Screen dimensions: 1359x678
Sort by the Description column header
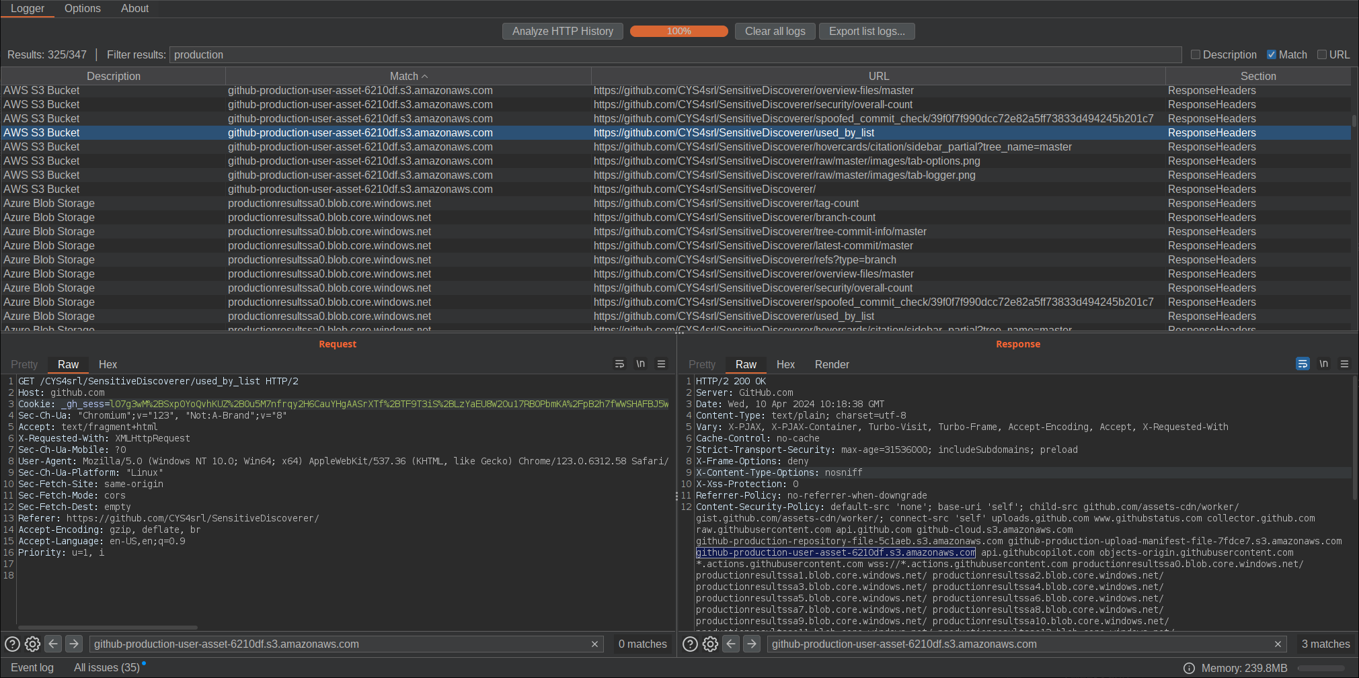113,77
